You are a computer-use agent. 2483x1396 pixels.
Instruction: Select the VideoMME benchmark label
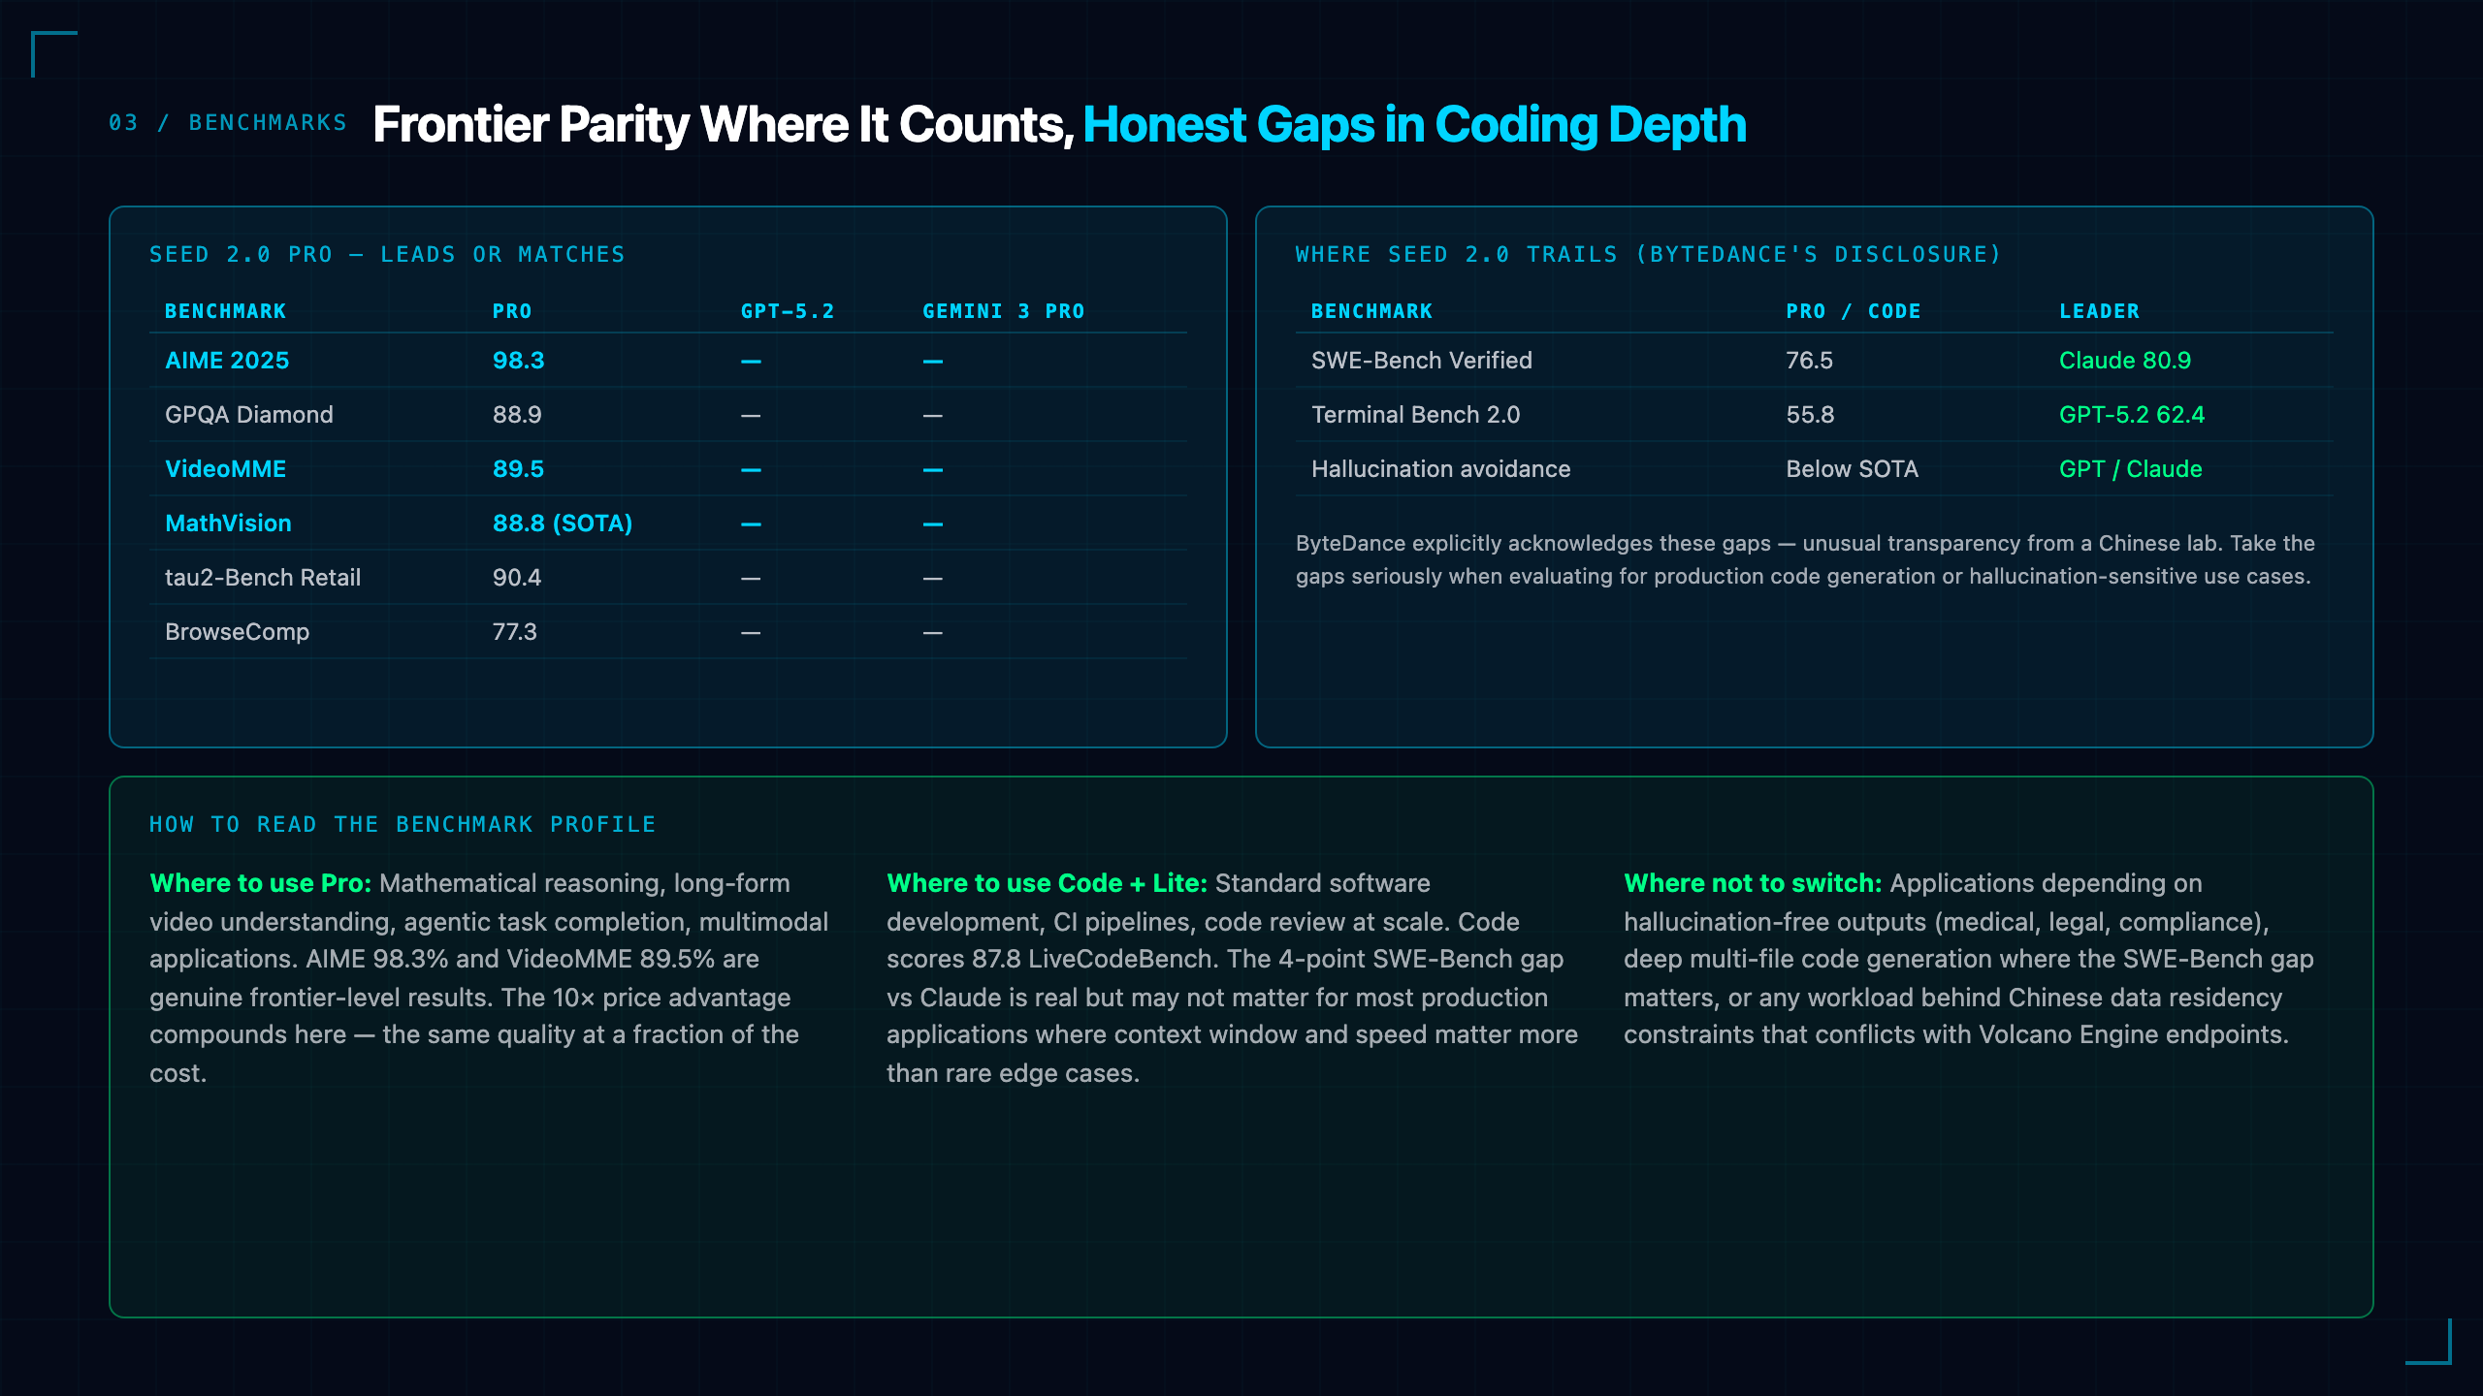225,469
